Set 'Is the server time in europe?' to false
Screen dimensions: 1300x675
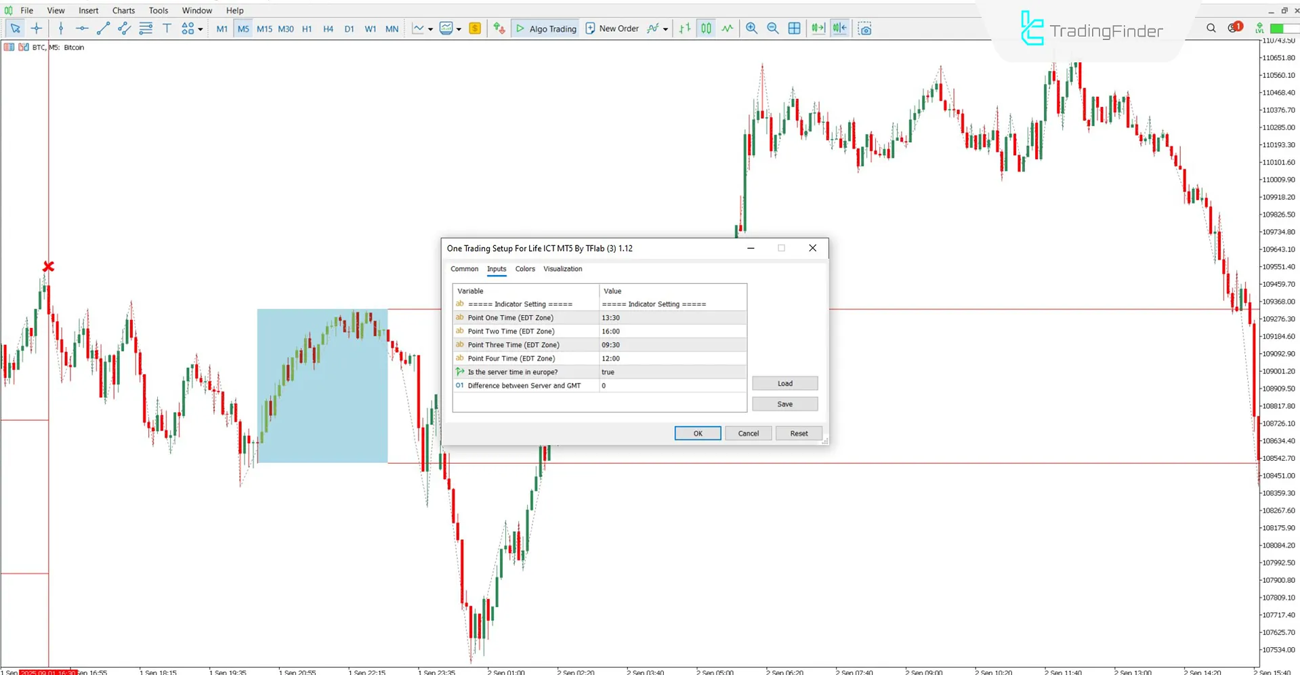[x=671, y=372]
